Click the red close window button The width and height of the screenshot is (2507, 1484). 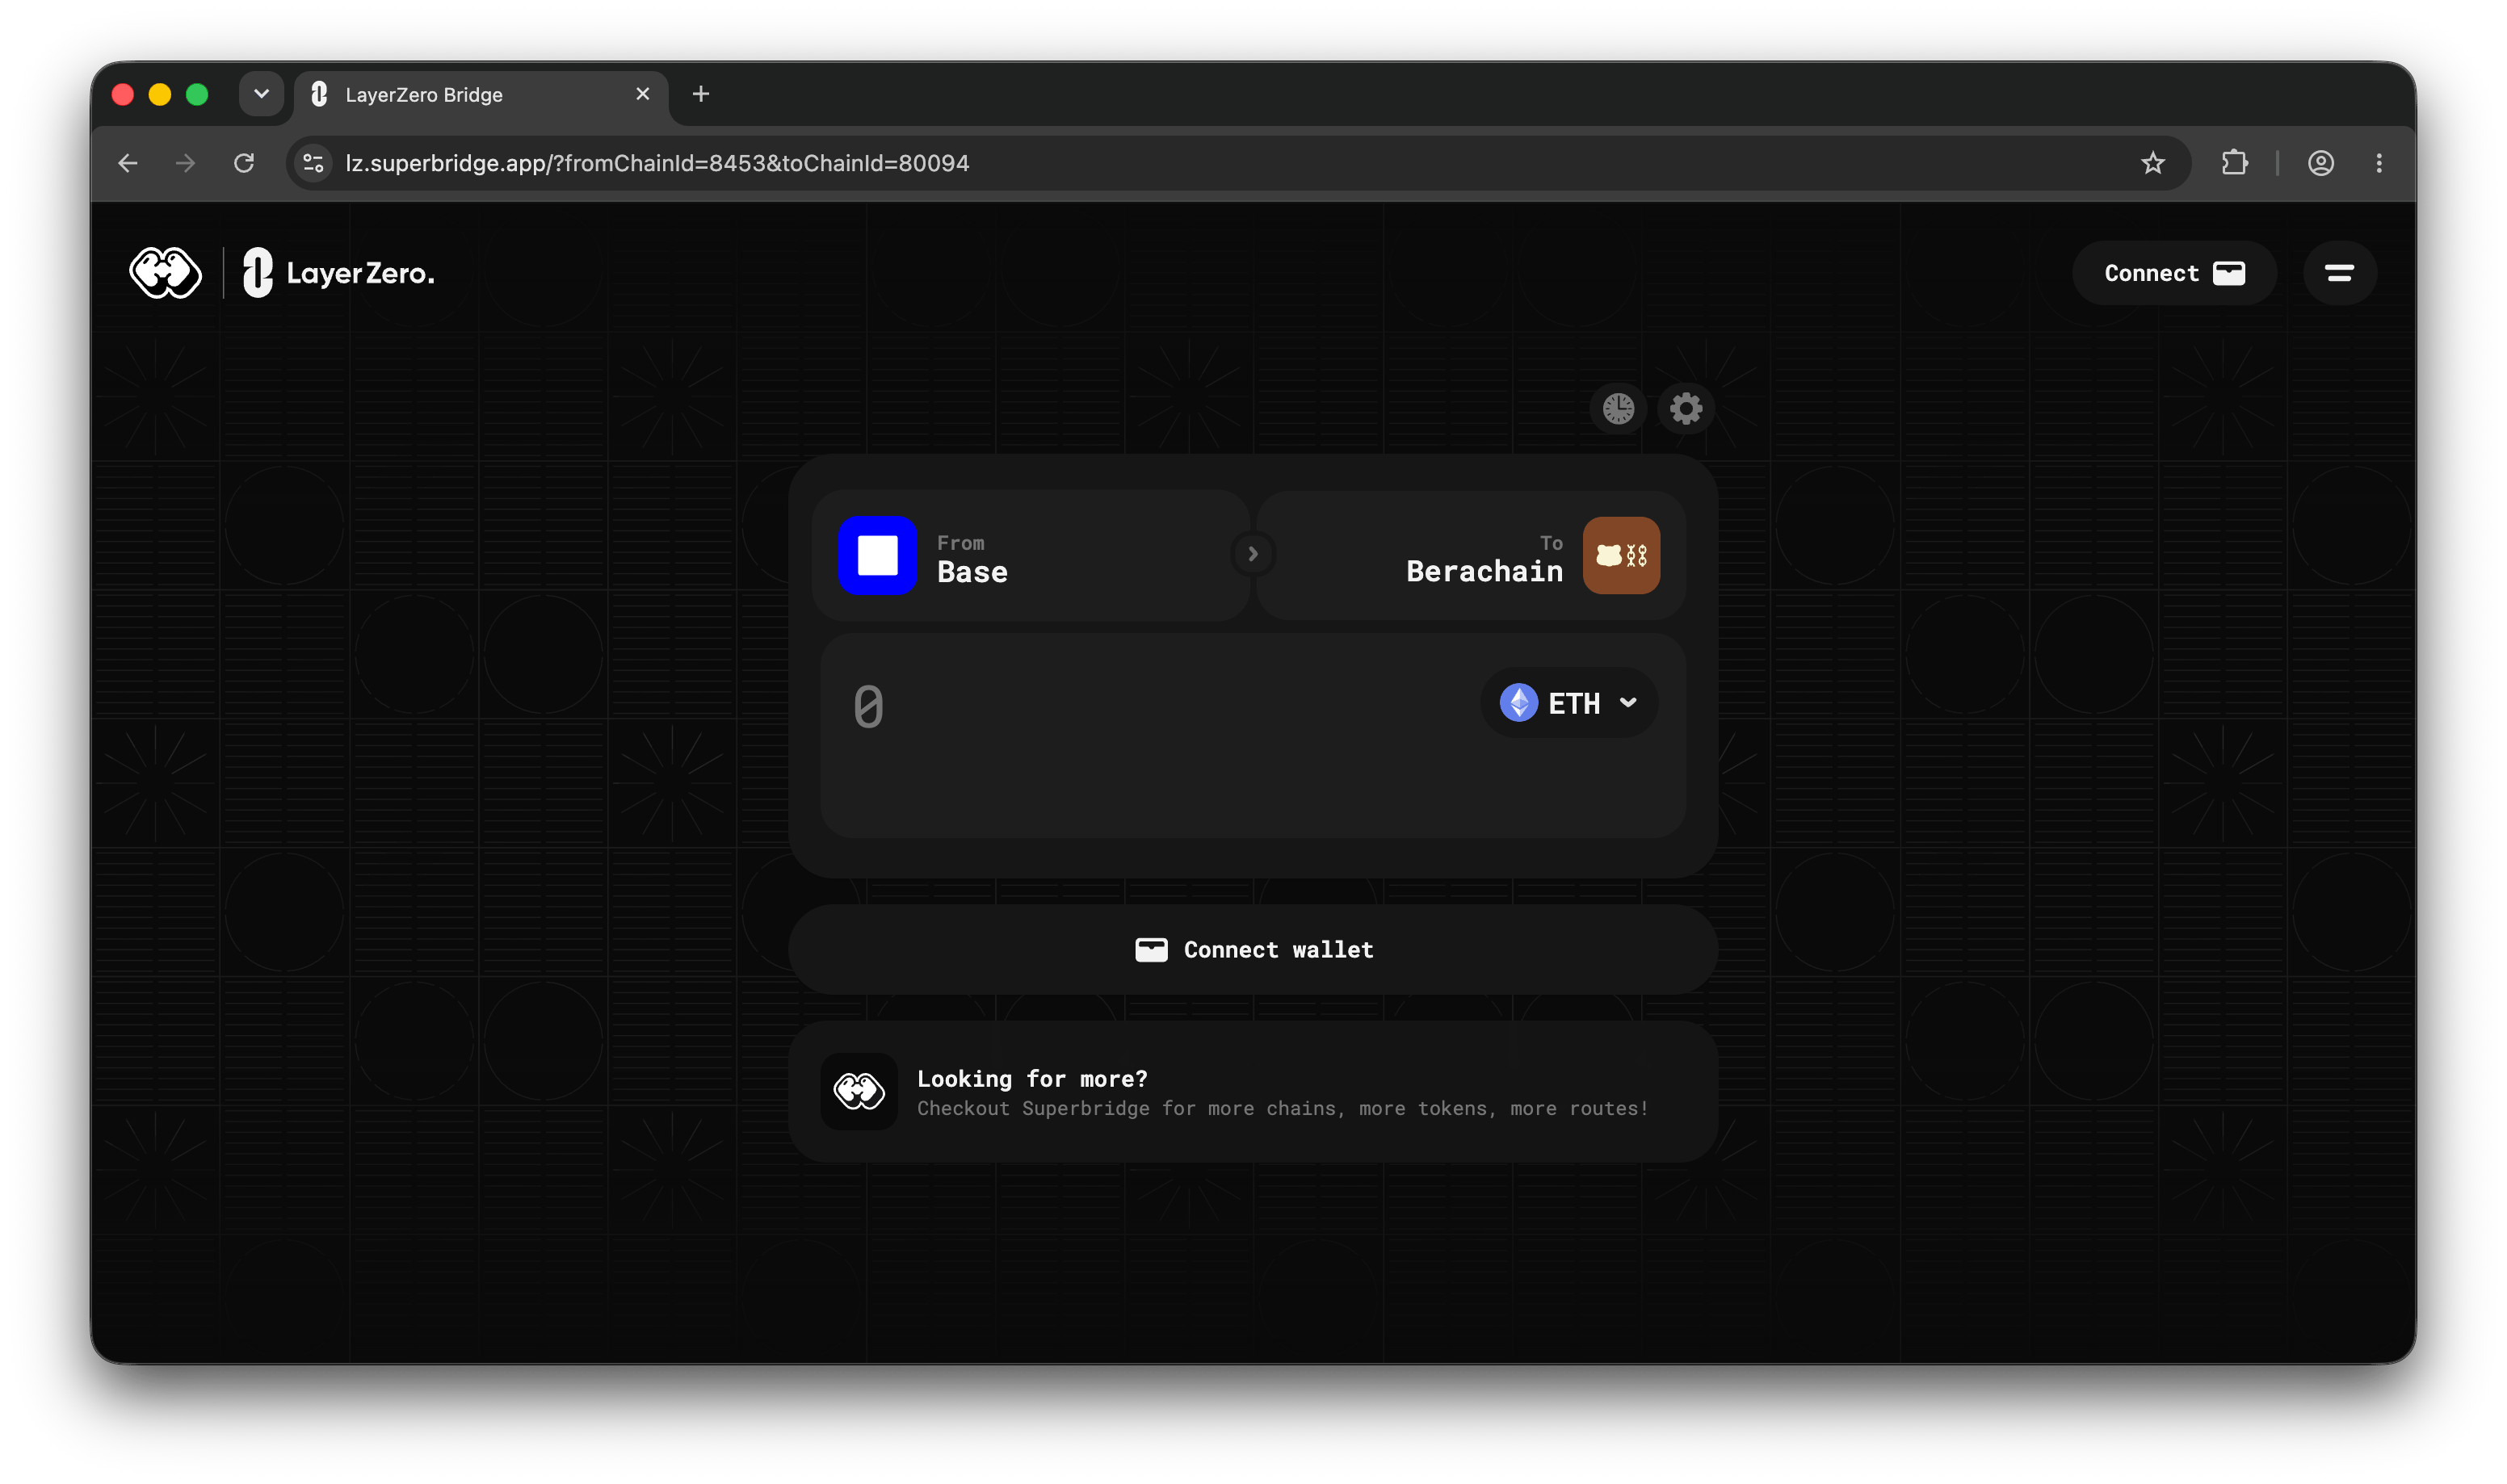[123, 94]
